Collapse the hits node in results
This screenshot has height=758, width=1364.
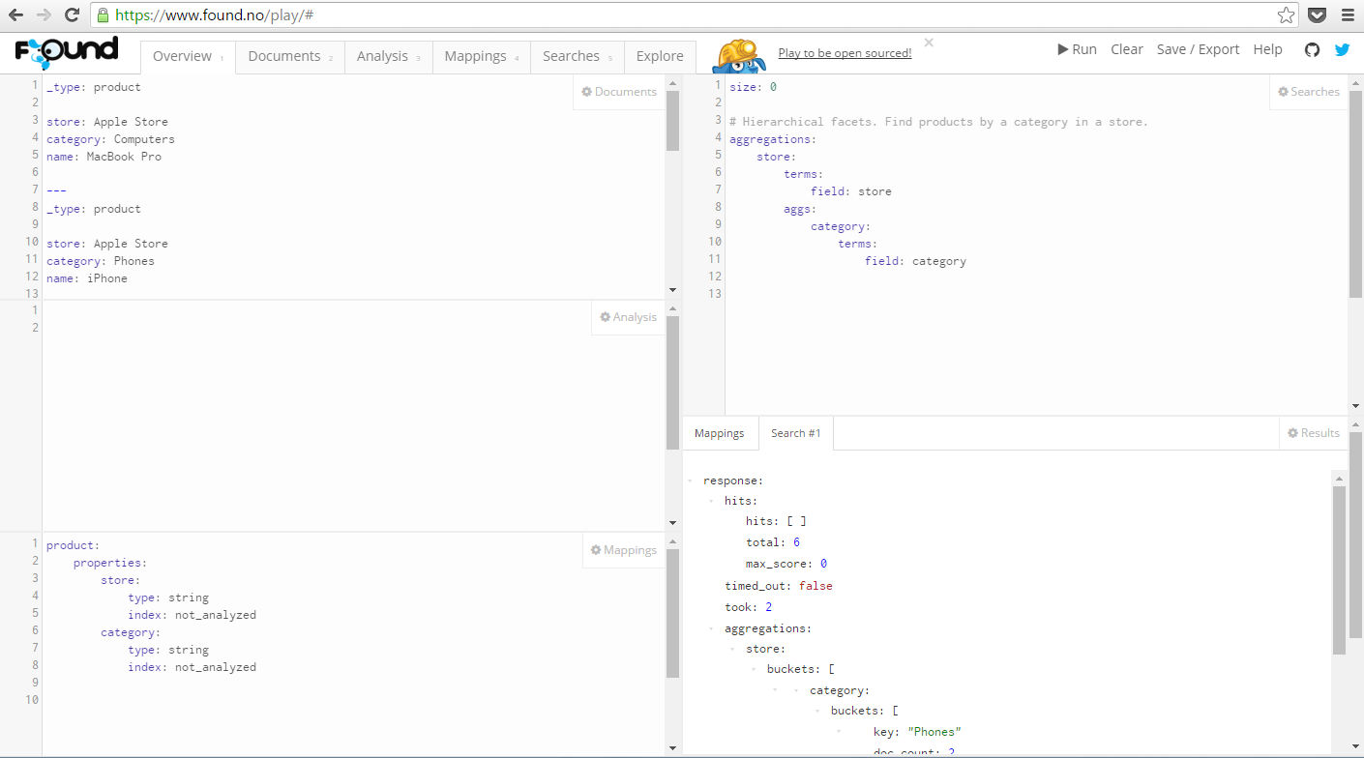click(x=711, y=502)
